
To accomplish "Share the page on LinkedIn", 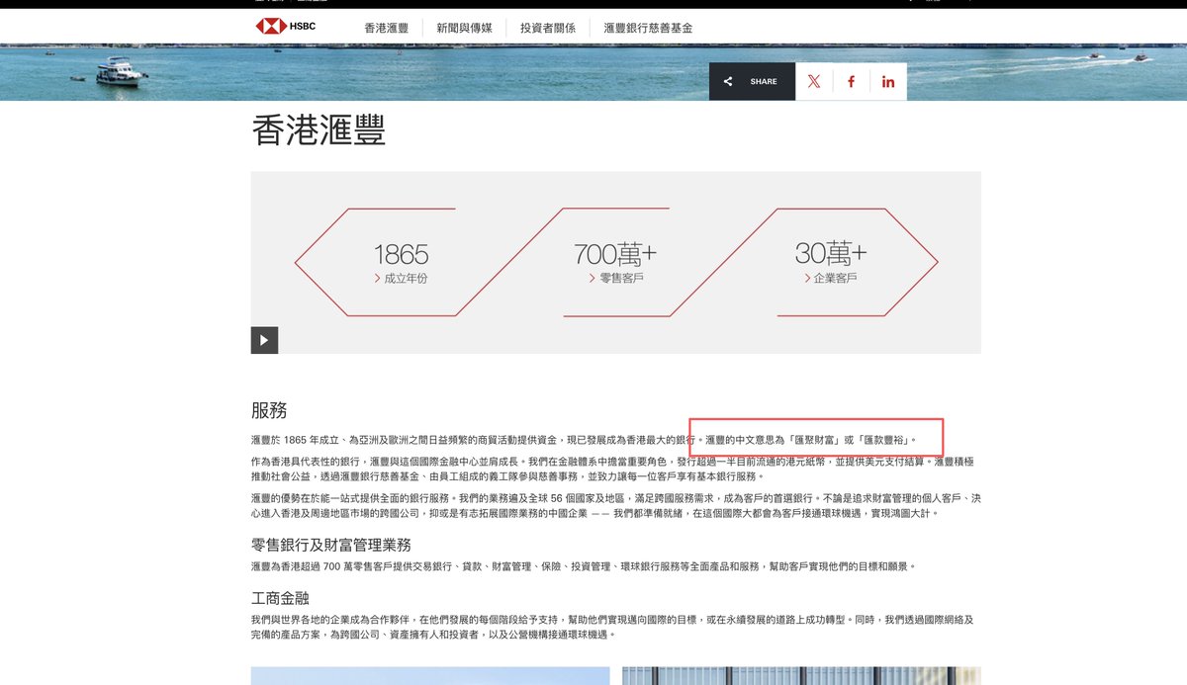I will coord(888,82).
